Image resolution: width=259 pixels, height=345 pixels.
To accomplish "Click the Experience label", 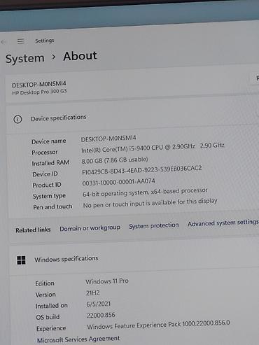I will point(51,328).
